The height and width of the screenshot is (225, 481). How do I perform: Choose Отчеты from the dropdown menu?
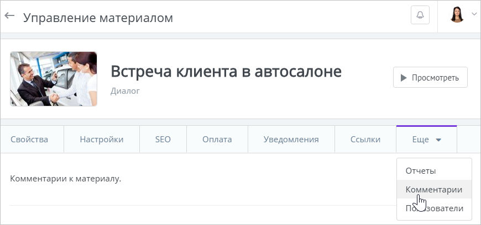421,170
